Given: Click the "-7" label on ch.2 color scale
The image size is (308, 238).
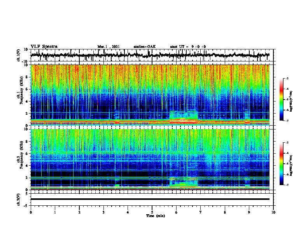Looking at the screenshot, I should point(287,185).
